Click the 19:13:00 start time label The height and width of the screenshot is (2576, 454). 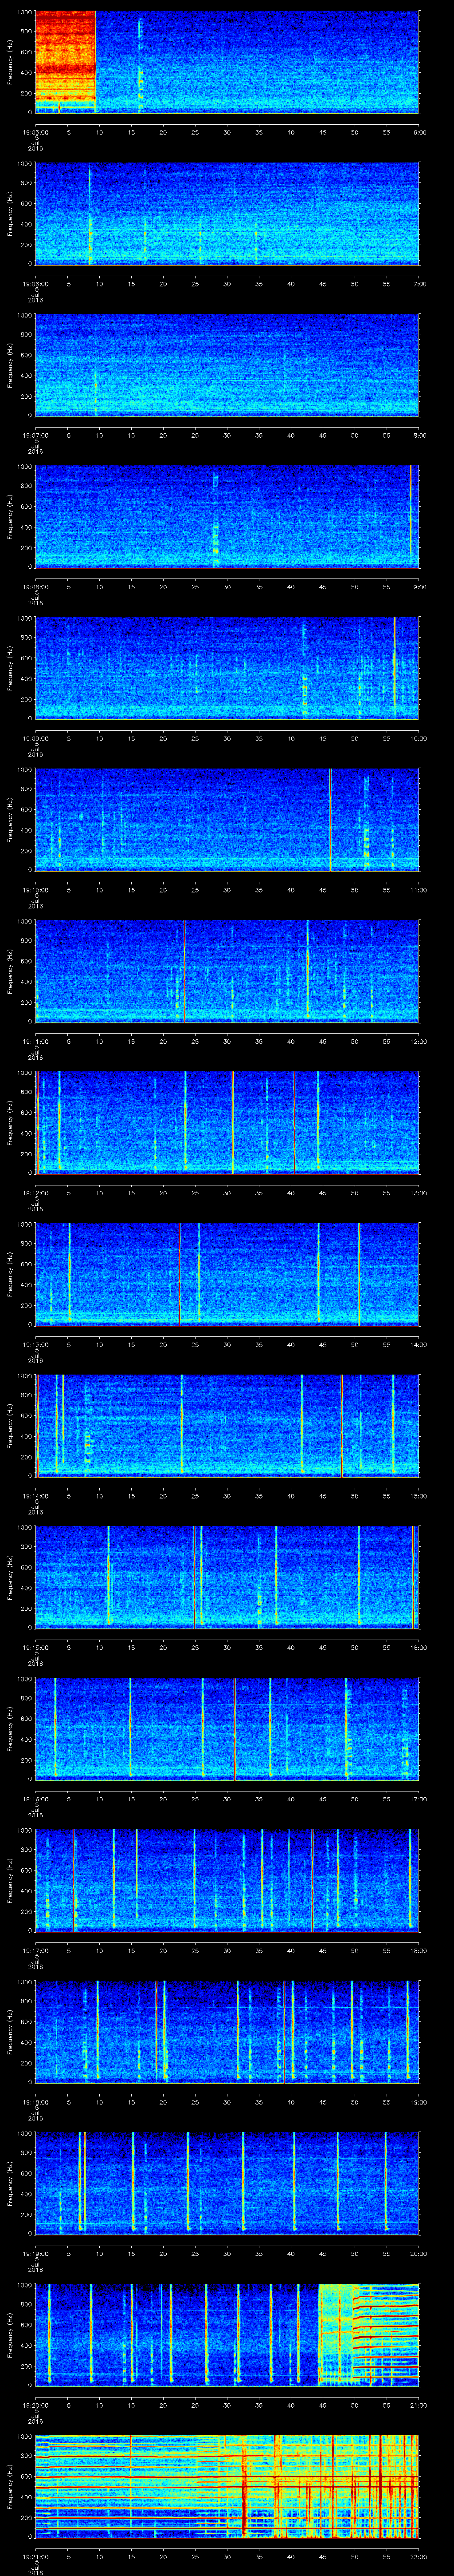(36, 1344)
